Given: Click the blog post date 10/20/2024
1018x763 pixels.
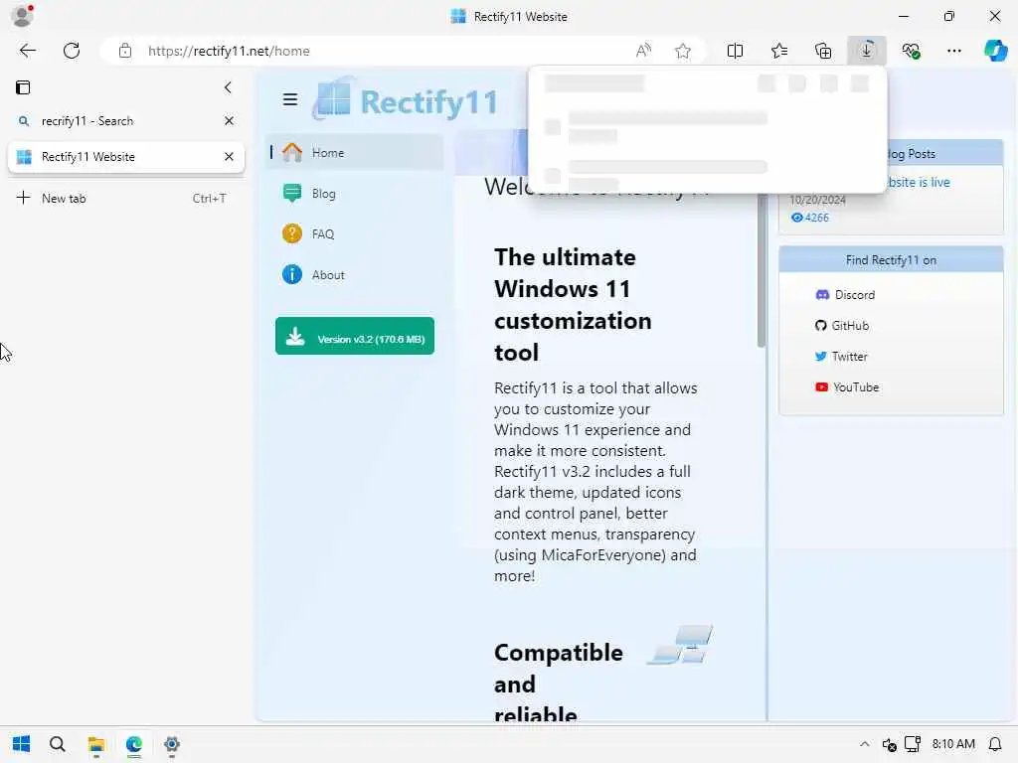Looking at the screenshot, I should (x=817, y=200).
